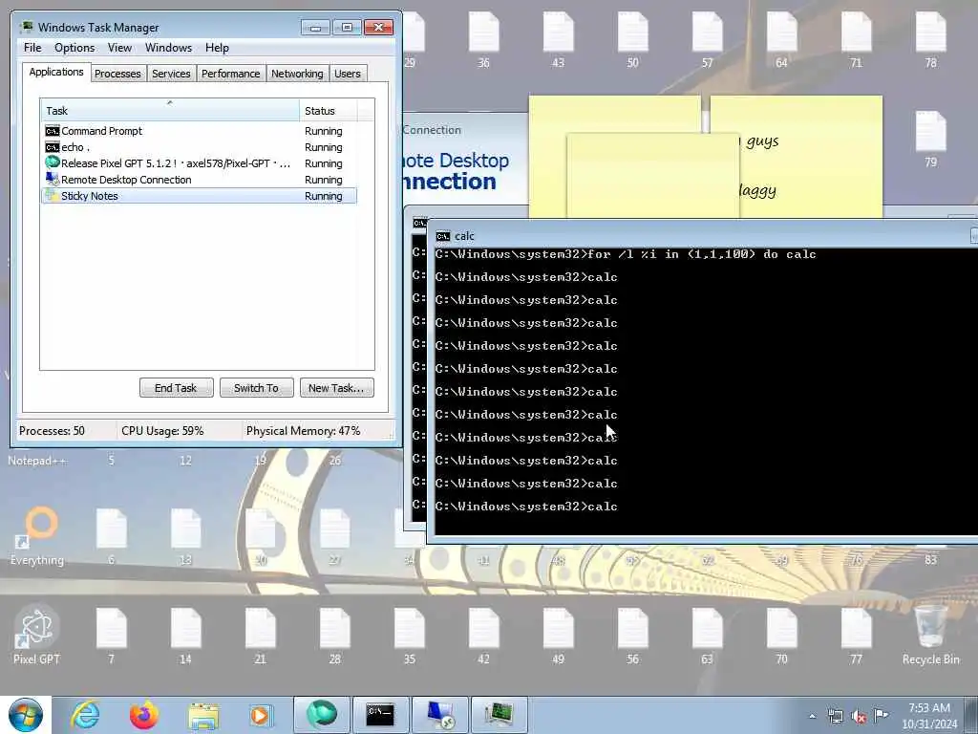Select the Everything desktop shortcut
The image size is (978, 734).
[37, 537]
